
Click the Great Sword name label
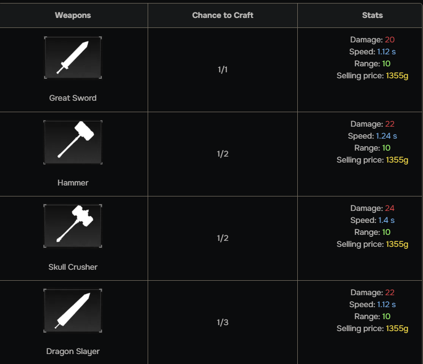coord(73,98)
